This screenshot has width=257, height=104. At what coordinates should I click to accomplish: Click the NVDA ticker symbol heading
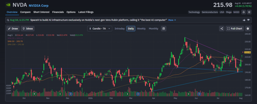(x=20, y=5)
